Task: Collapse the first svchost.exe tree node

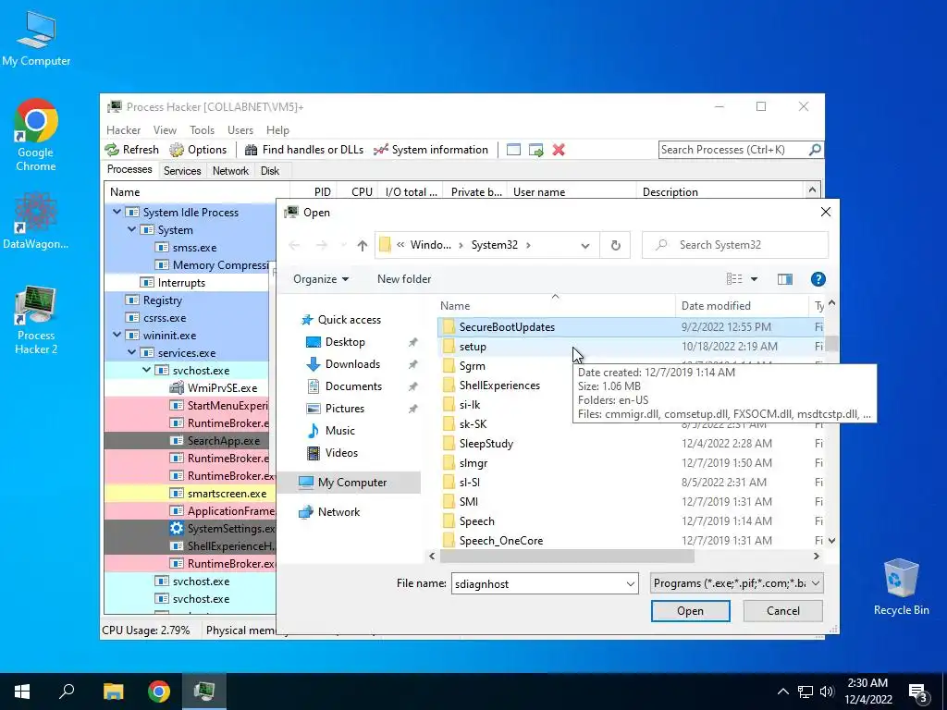Action: pos(146,370)
